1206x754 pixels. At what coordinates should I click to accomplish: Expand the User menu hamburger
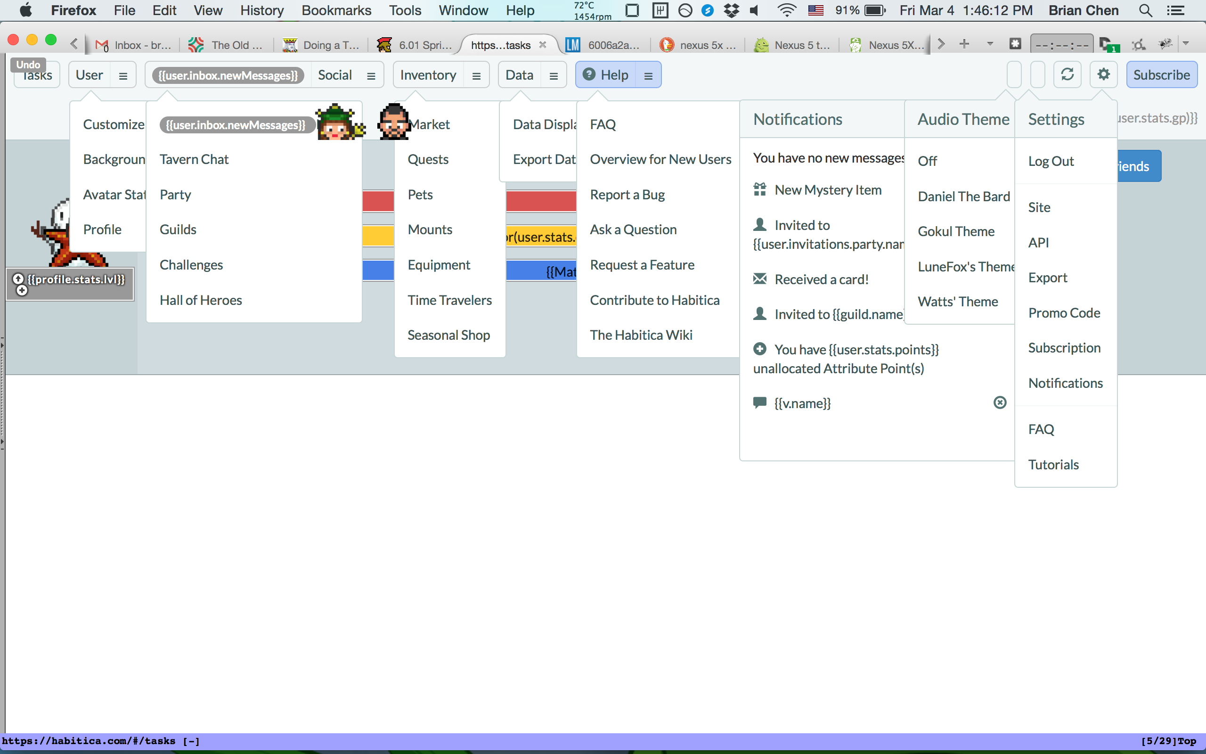(123, 76)
